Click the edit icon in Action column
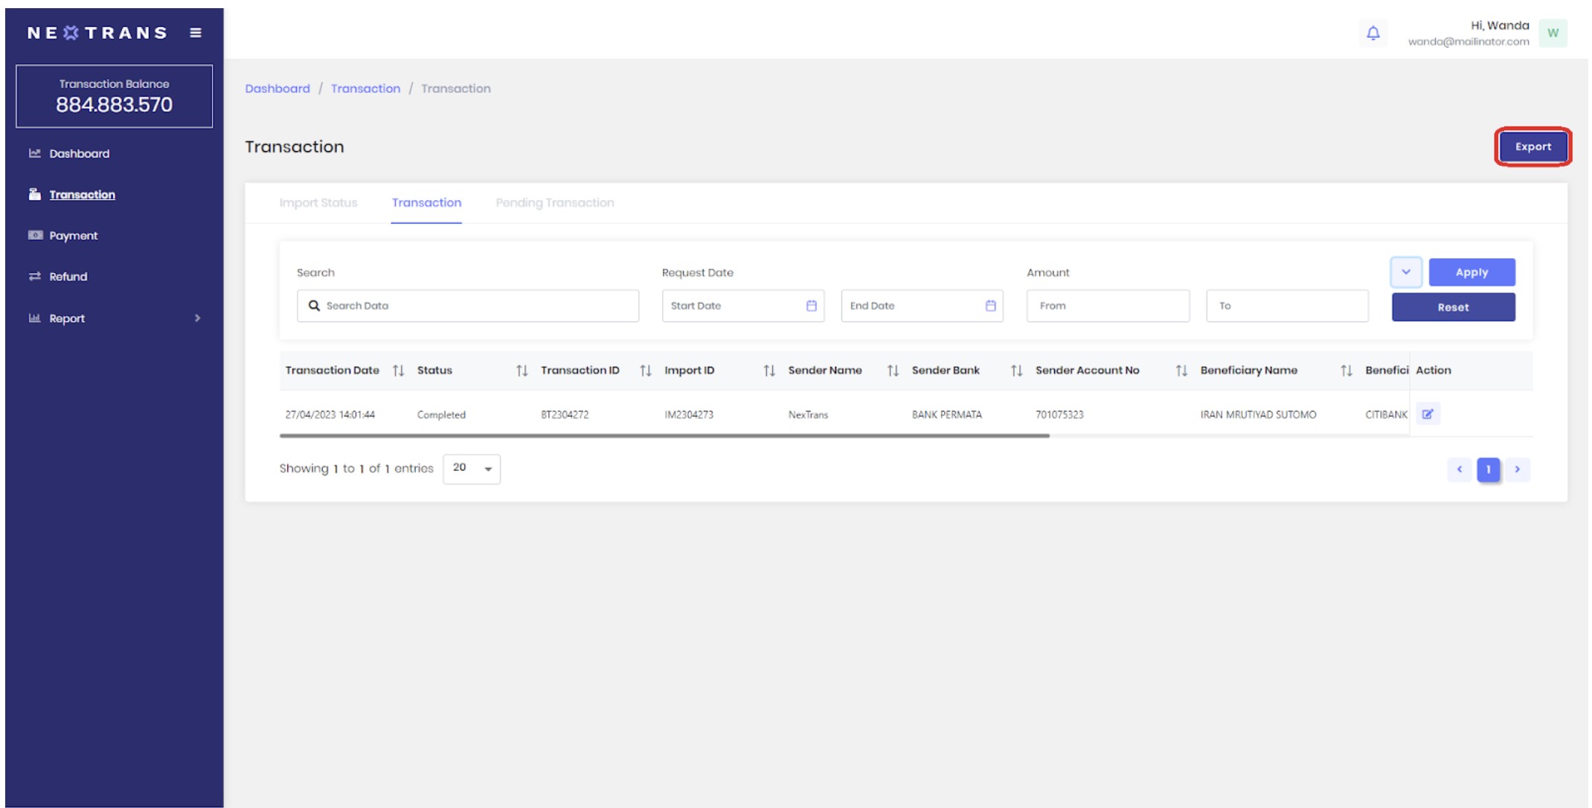1592x808 pixels. (1427, 414)
